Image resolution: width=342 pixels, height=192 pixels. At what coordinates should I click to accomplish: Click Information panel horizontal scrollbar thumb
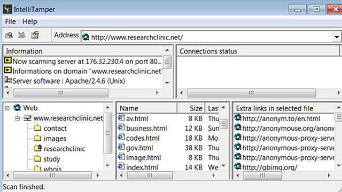coord(61,93)
